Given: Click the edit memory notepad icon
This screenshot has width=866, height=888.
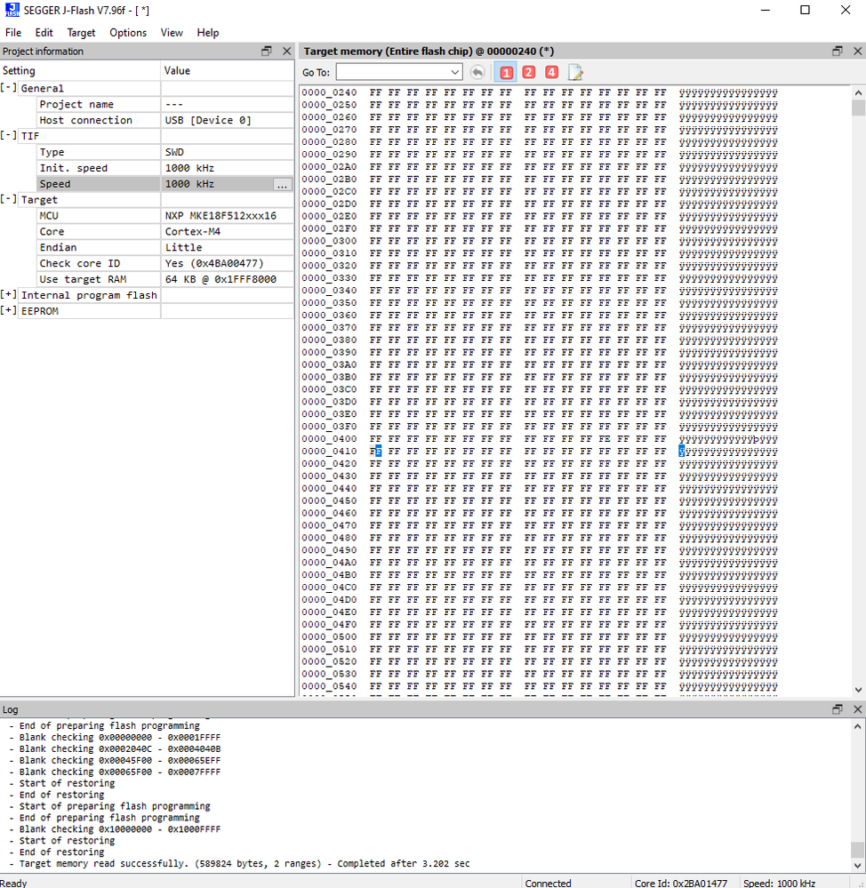Looking at the screenshot, I should [575, 73].
